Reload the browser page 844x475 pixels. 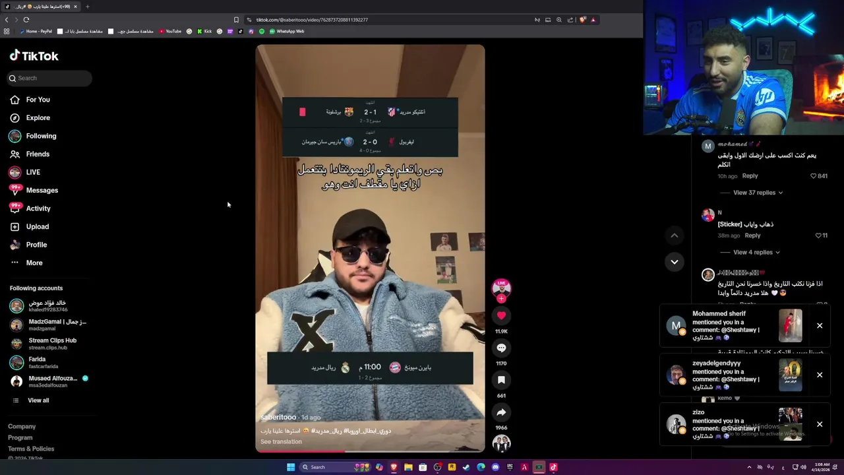coord(26,20)
